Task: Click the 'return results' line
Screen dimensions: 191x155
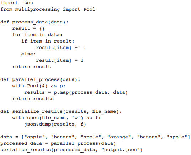Action: [x=33, y=99]
